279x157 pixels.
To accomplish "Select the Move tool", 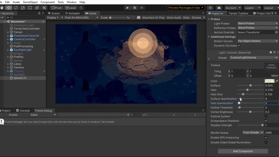I will pyautogui.click(x=9, y=8).
